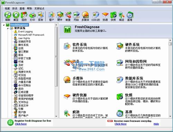Screen dimensions: 173x132
Task: Select FreshDiagnose root item in tree
Action: click(x=19, y=25)
